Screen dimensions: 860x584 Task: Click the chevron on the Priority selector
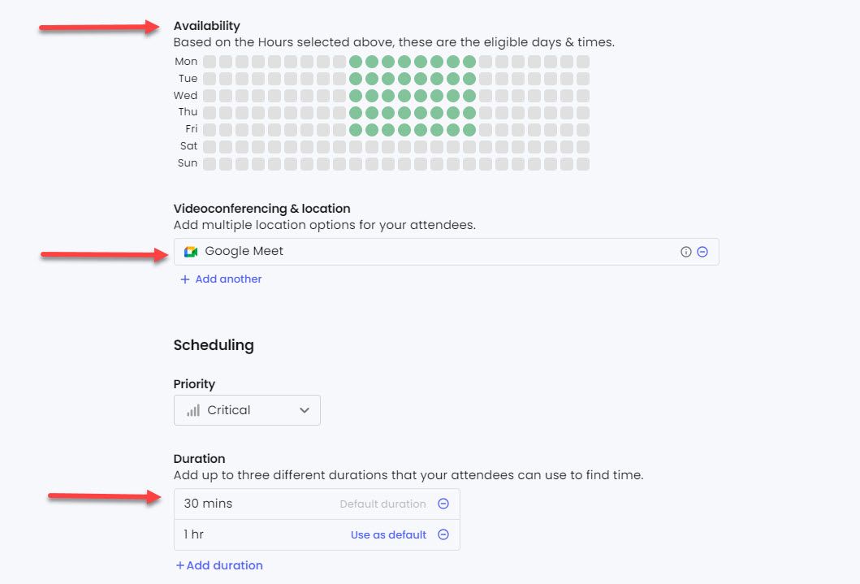305,409
